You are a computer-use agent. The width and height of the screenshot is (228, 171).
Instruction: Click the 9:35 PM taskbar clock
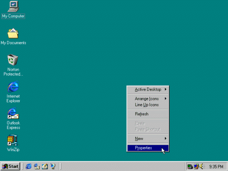tap(216, 166)
